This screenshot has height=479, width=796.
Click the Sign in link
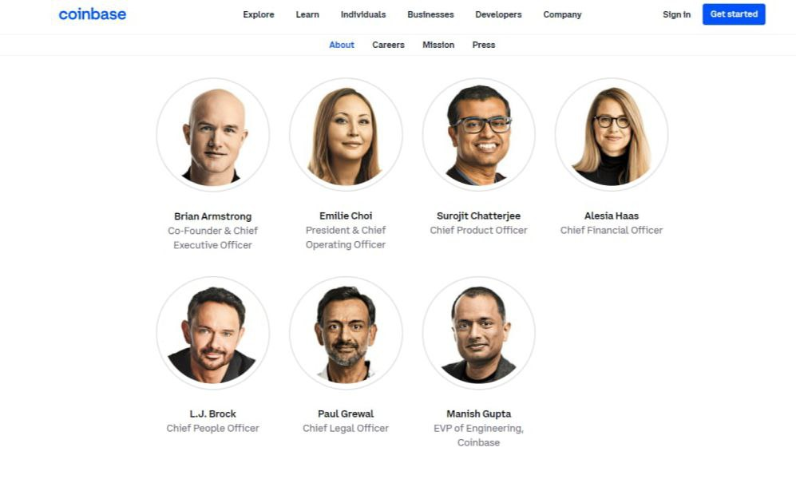click(x=677, y=14)
